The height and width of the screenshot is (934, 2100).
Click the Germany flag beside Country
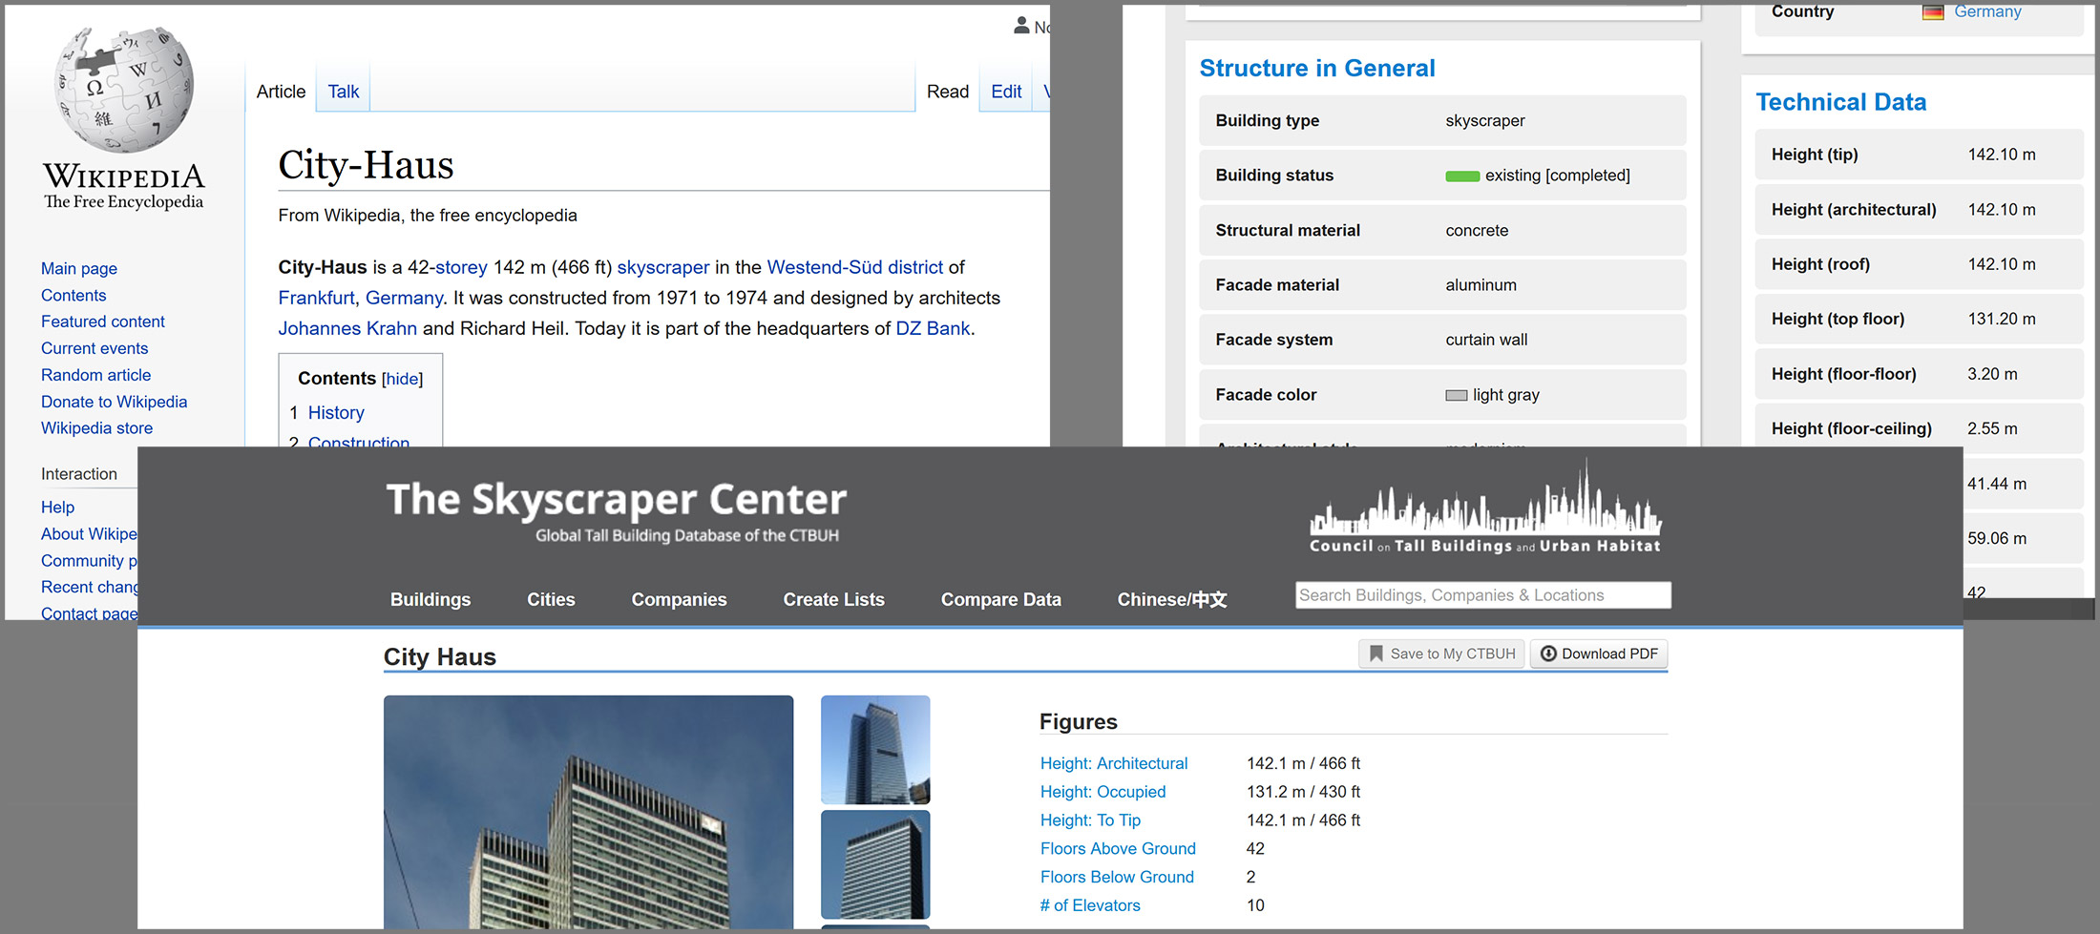coord(1934,11)
